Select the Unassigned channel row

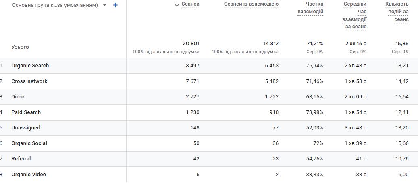(26, 128)
